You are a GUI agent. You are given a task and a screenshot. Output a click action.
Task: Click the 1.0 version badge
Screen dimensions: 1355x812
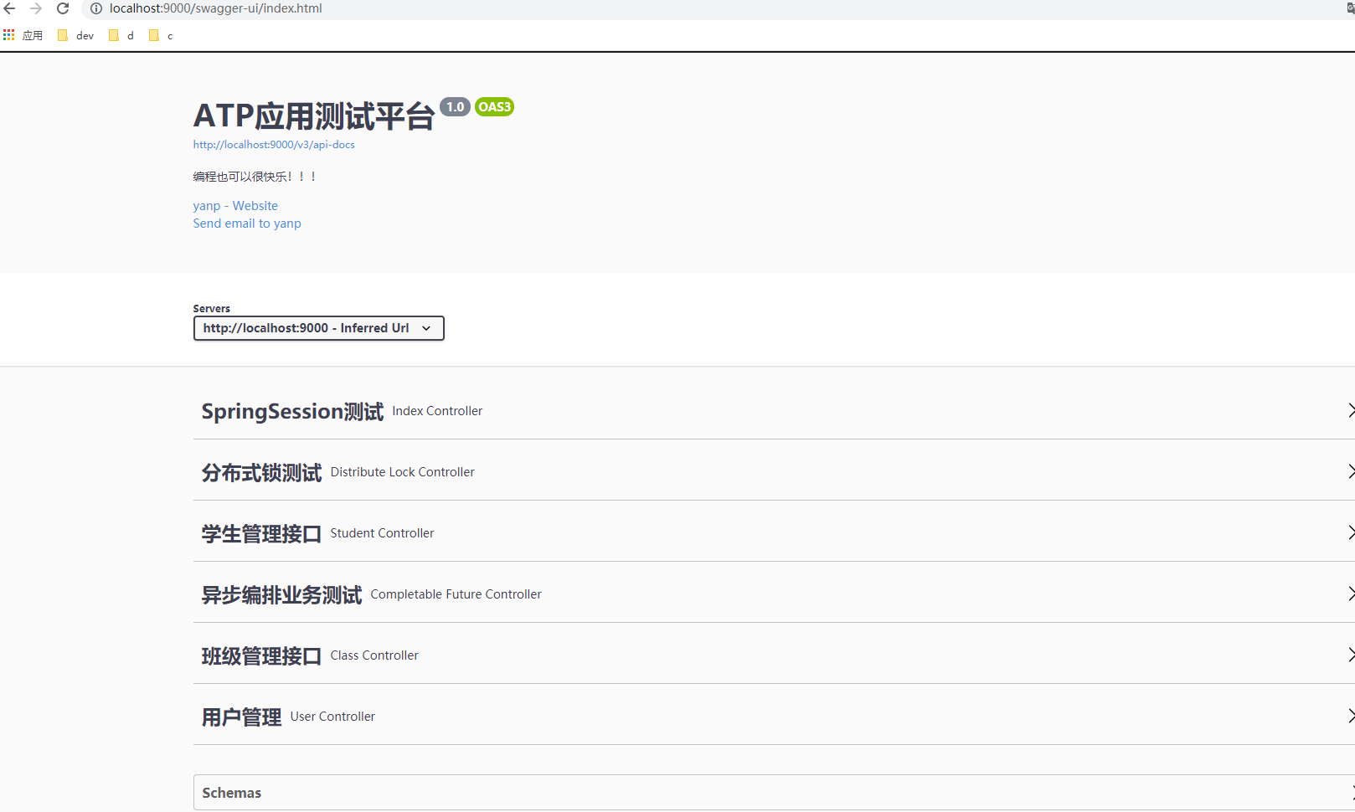(455, 106)
